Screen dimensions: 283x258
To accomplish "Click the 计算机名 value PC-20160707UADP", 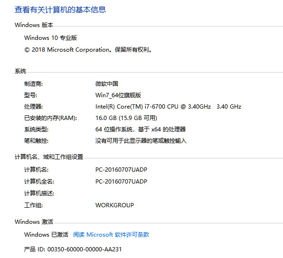I will [121, 170].
